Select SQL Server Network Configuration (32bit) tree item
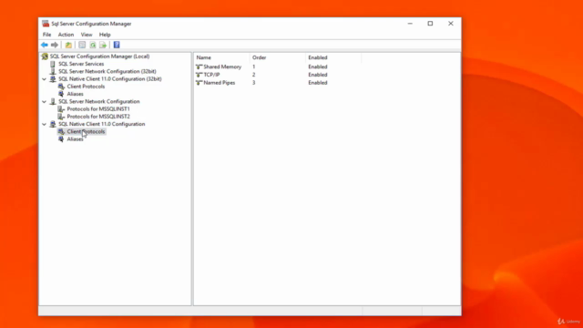The image size is (583, 328). pyautogui.click(x=107, y=71)
